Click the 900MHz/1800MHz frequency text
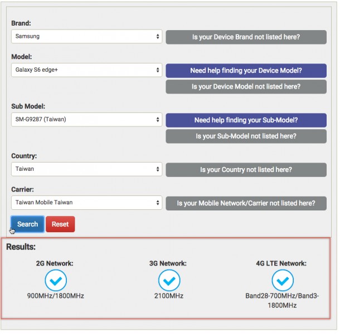The height and width of the screenshot is (334, 340). click(x=55, y=296)
